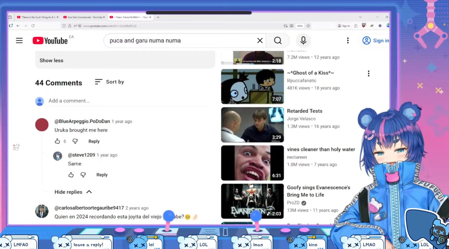449x249 pixels.
Task: Sign in to YouTube
Action: point(375,41)
